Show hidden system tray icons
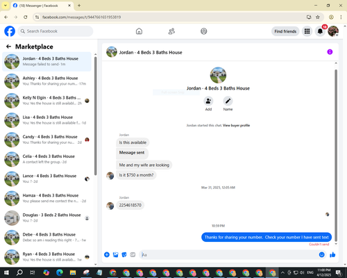 282,272
